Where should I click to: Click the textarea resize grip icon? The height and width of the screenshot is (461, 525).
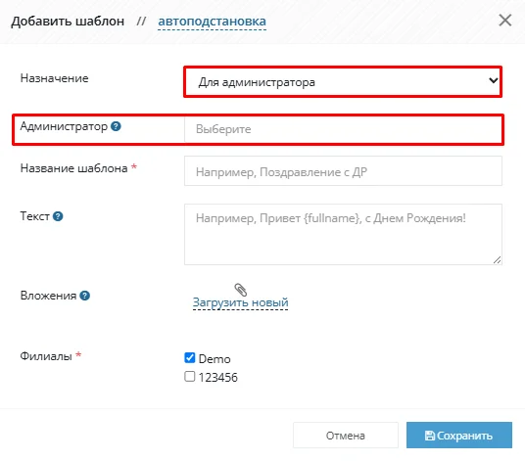(x=497, y=260)
